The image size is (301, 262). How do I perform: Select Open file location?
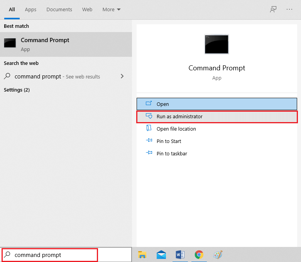tap(176, 129)
